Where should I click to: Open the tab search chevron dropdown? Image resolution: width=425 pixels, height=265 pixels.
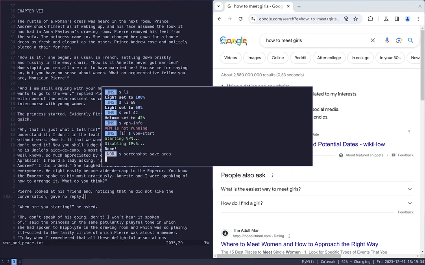(x=219, y=6)
